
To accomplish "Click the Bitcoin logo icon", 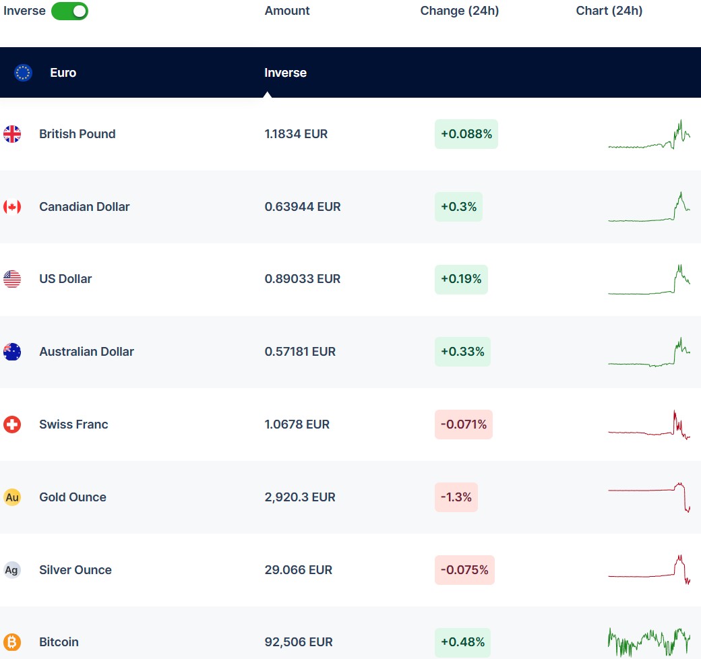I will (x=12, y=642).
